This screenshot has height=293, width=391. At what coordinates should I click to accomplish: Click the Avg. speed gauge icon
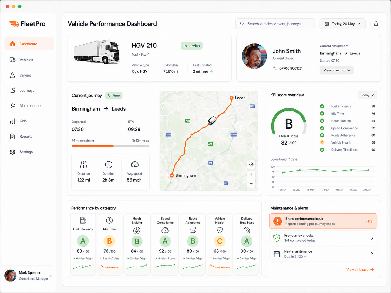pos(134,164)
